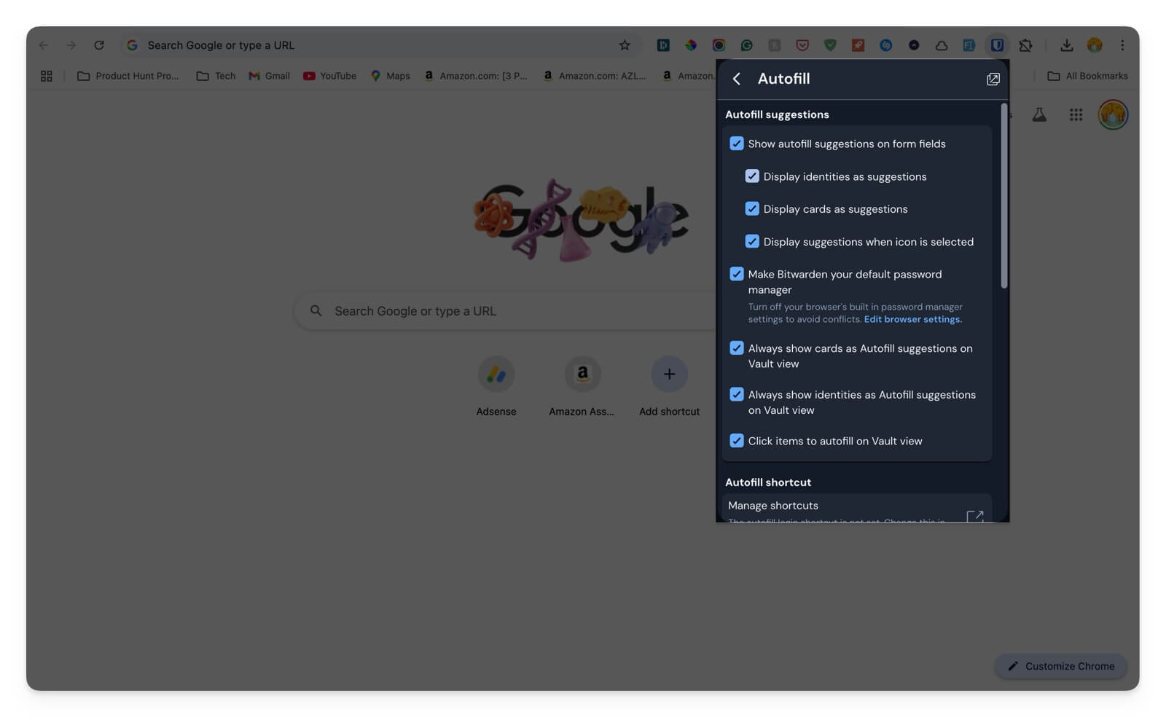
Task: Open the Edit browser settings link
Action: pyautogui.click(x=912, y=319)
